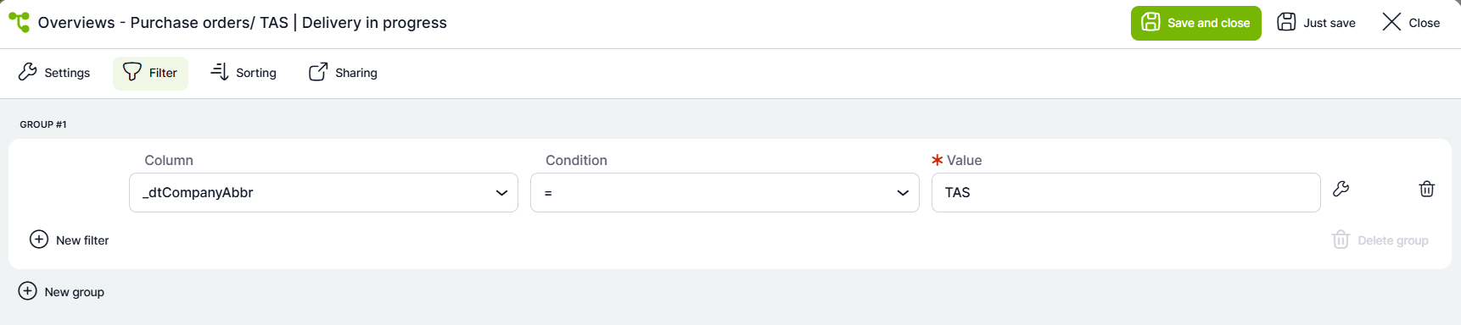This screenshot has width=1461, height=325.
Task: Click the funnel Filter icon
Action: pyautogui.click(x=132, y=72)
